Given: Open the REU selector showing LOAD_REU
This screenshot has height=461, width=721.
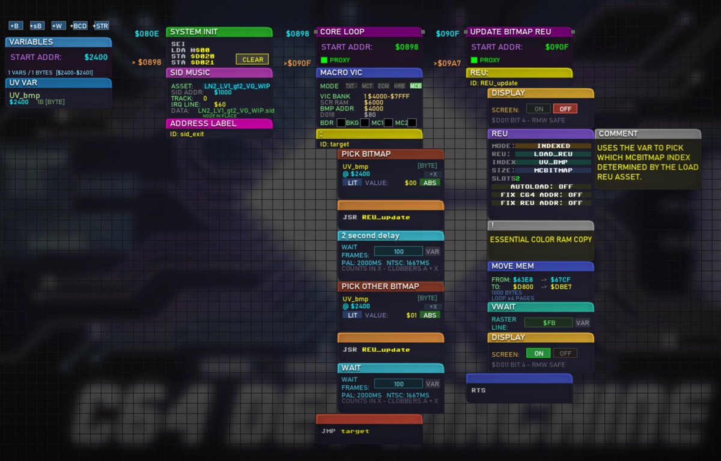Looking at the screenshot, I should point(553,154).
